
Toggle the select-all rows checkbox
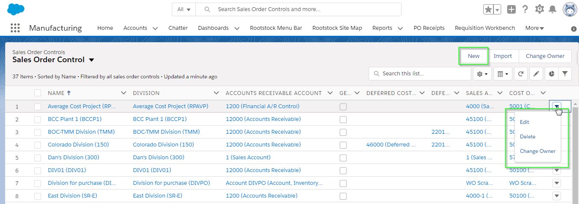[38, 93]
